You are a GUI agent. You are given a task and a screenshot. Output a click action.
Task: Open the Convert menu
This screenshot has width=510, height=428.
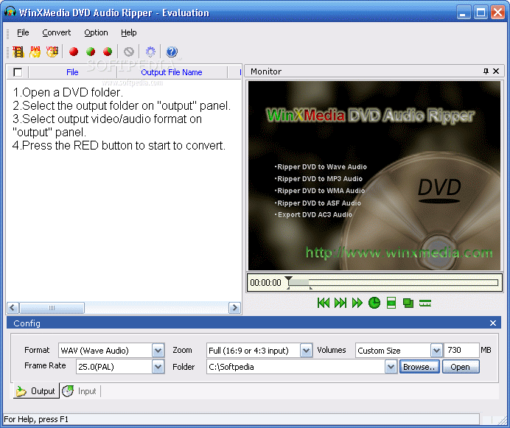[x=56, y=32]
